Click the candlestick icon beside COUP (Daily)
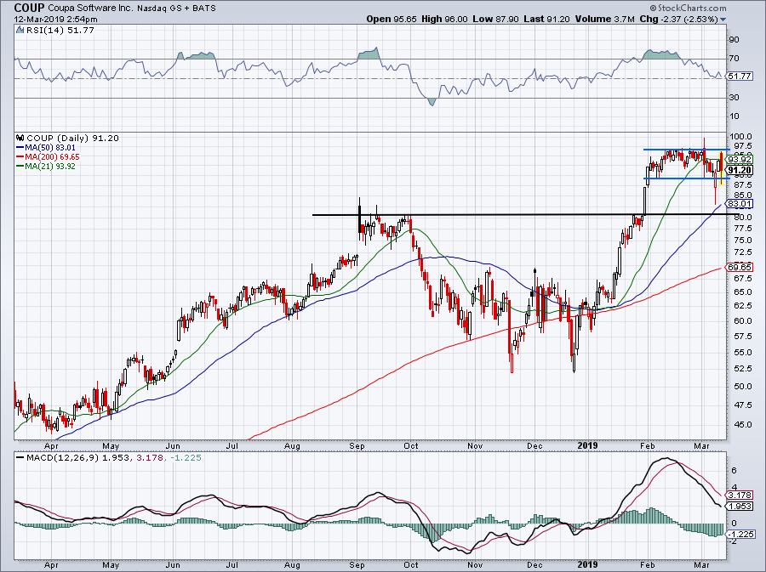Image resolution: width=766 pixels, height=572 pixels. 20,138
